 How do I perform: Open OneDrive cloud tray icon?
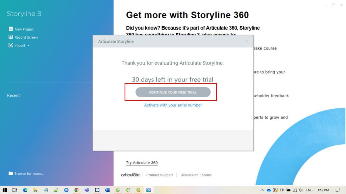pos(269,190)
